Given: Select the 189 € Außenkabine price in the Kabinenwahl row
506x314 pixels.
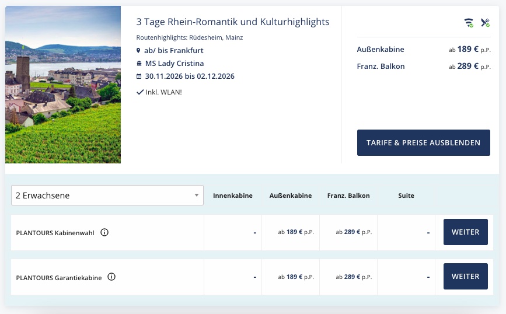Looking at the screenshot, I should click(x=296, y=232).
